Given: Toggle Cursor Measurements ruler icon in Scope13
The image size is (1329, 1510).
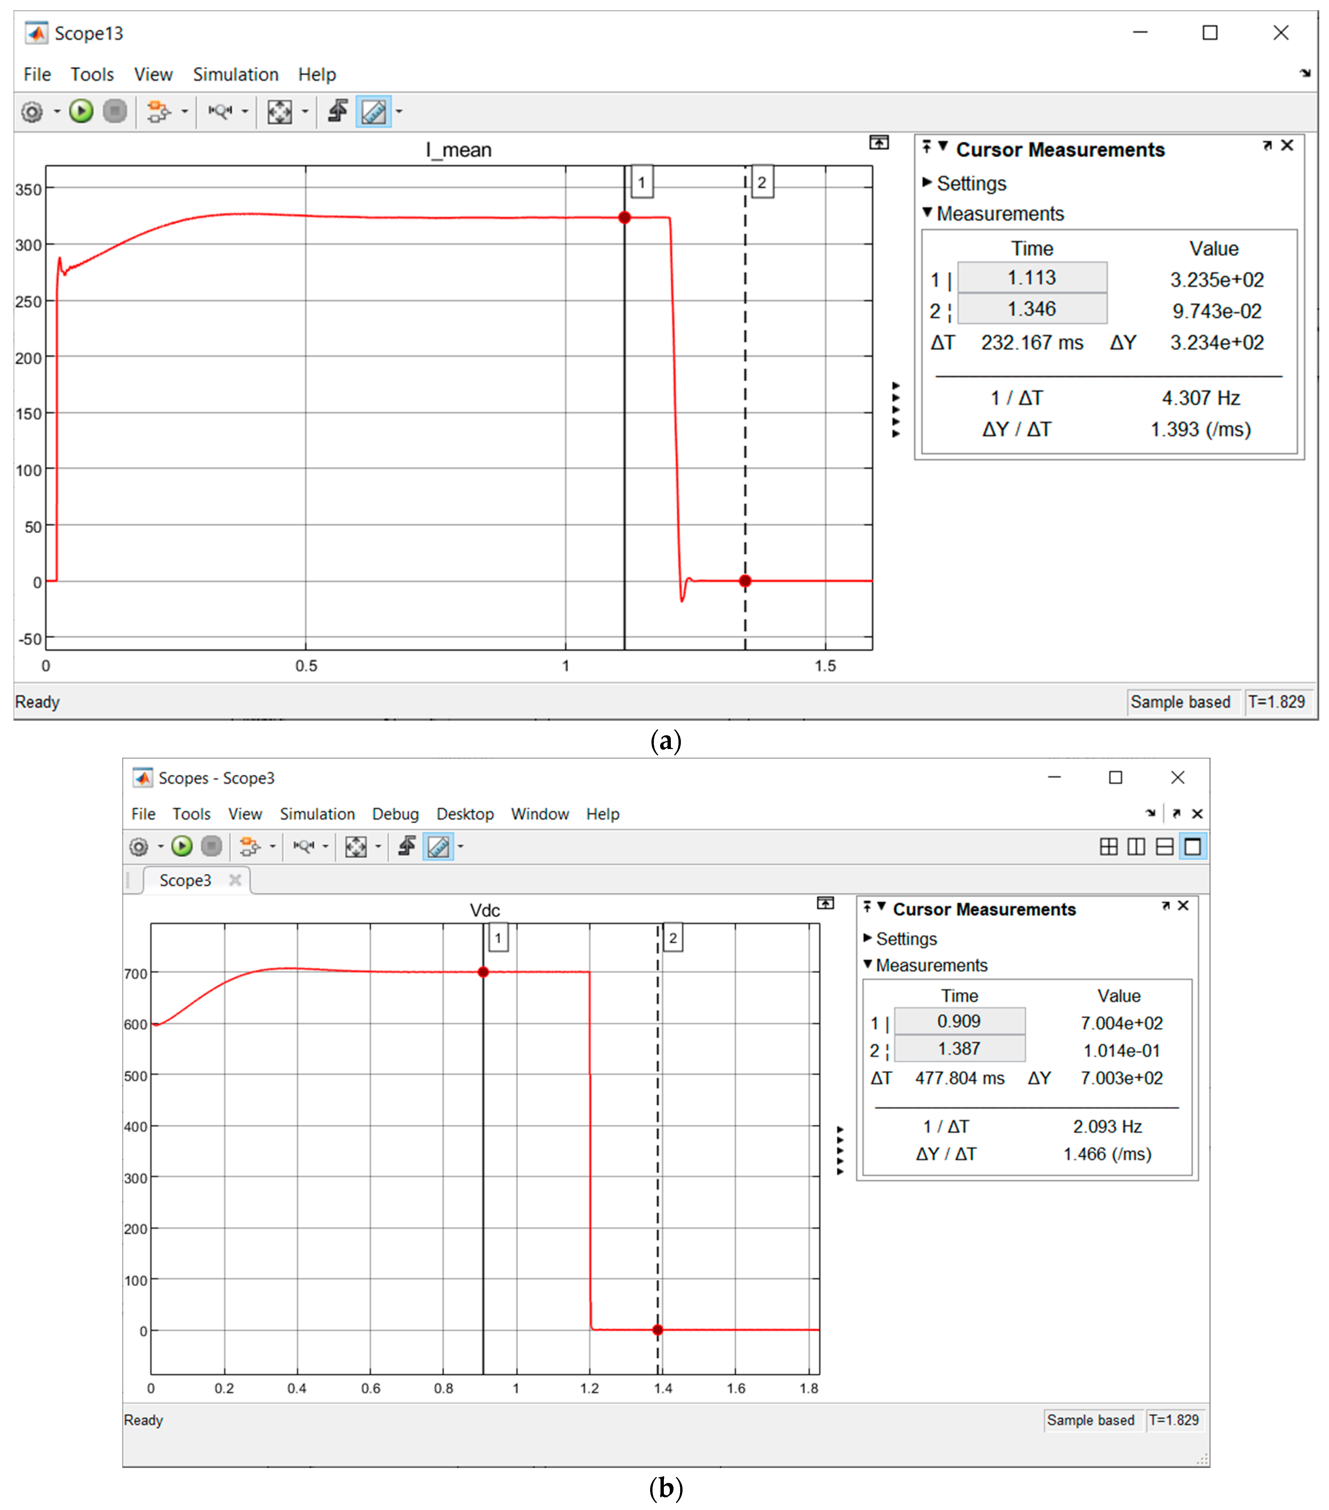Looking at the screenshot, I should pyautogui.click(x=373, y=112).
